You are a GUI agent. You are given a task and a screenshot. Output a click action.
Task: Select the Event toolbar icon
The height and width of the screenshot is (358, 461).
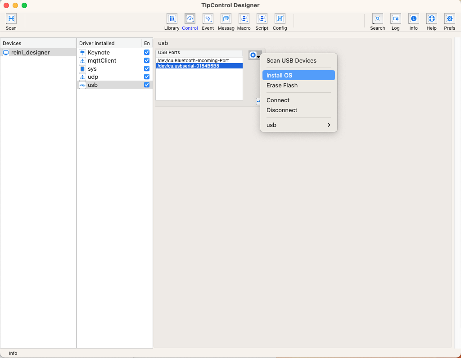point(208,19)
